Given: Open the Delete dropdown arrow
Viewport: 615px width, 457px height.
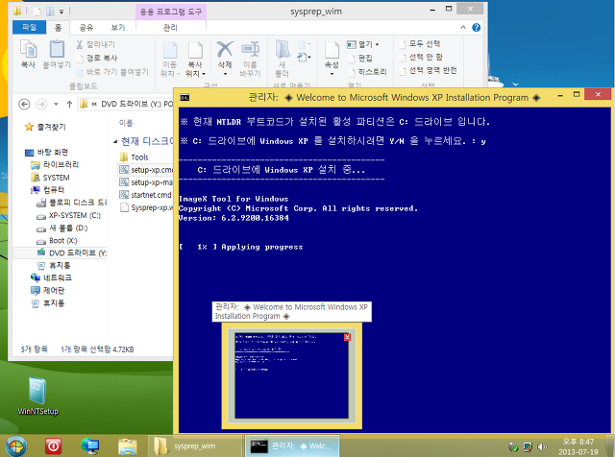Looking at the screenshot, I should point(225,74).
